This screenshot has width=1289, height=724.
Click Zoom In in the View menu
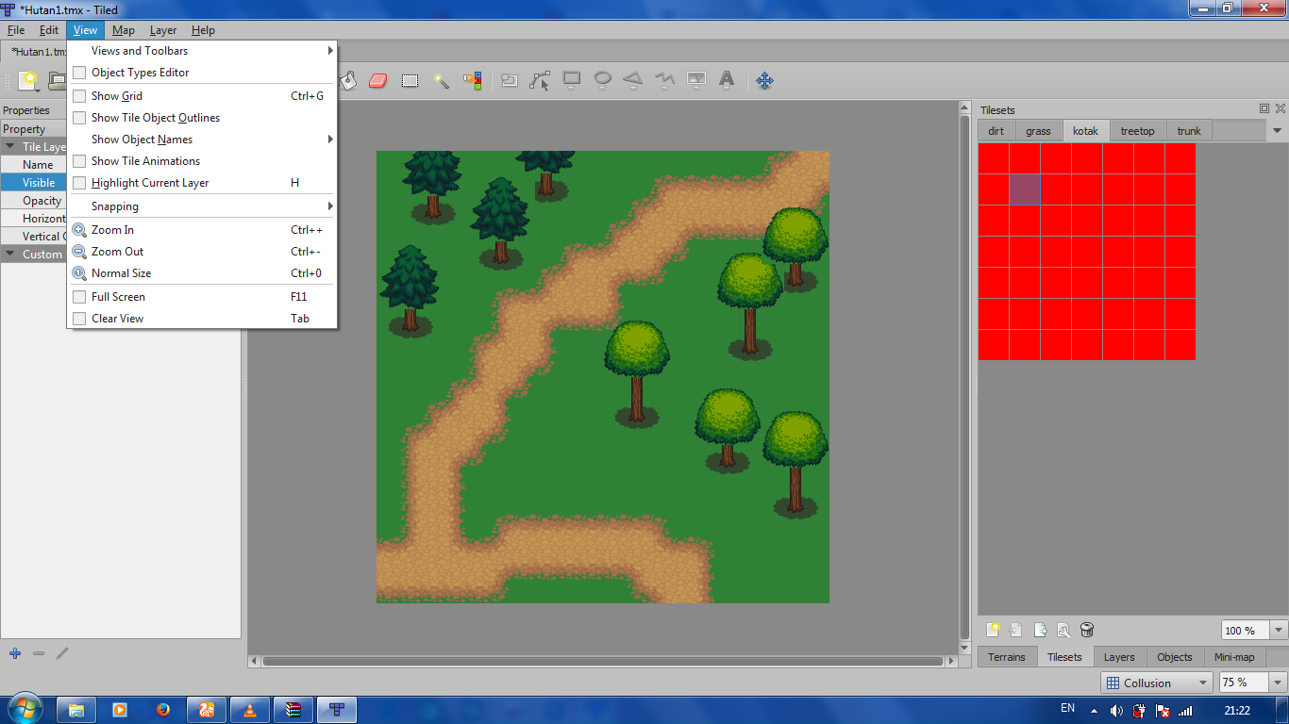(112, 230)
